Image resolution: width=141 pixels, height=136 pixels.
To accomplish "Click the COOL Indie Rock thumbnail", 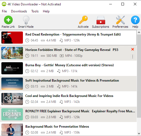I will (x=12, y=99).
